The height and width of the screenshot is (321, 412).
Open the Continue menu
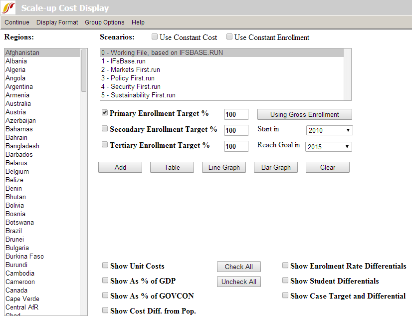point(17,22)
